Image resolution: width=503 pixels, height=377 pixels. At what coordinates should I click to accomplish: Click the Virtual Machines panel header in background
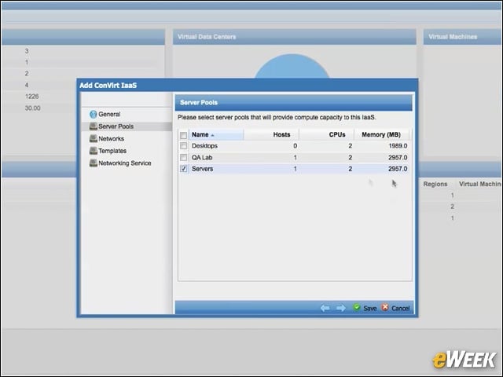[463, 37]
